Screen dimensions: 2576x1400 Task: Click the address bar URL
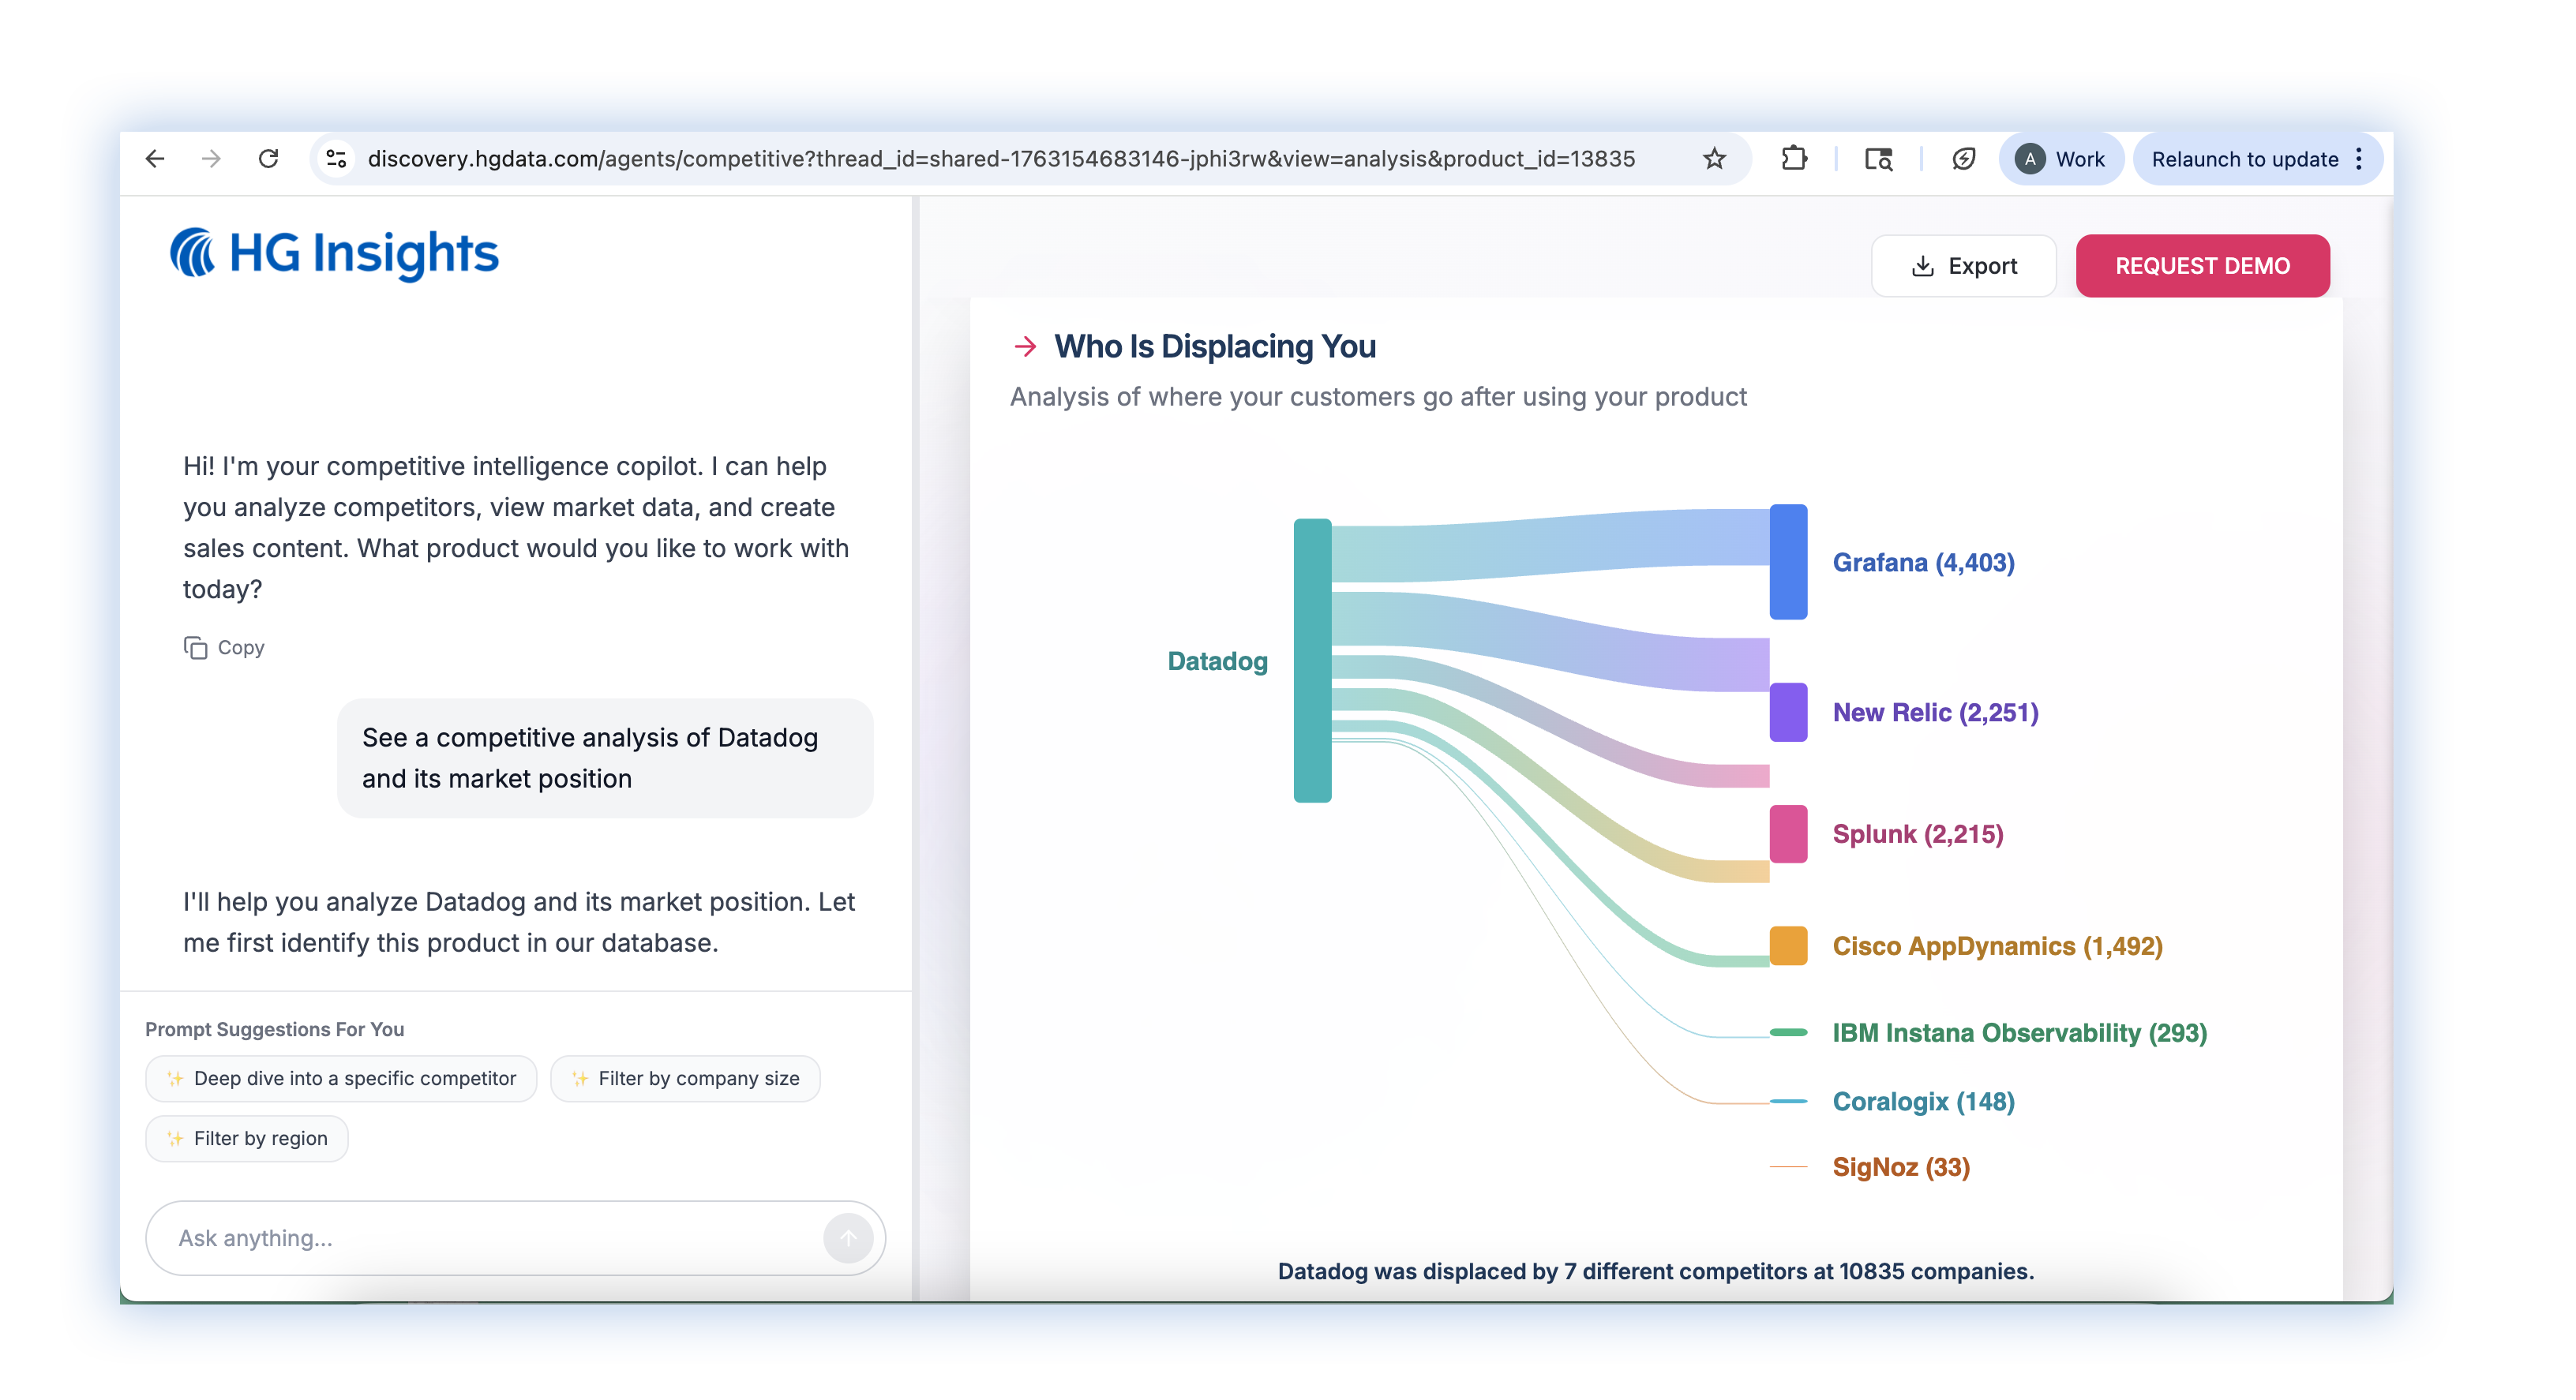1000,159
